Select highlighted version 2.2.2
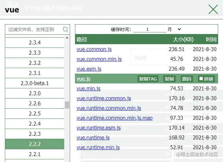 (x=35, y=144)
